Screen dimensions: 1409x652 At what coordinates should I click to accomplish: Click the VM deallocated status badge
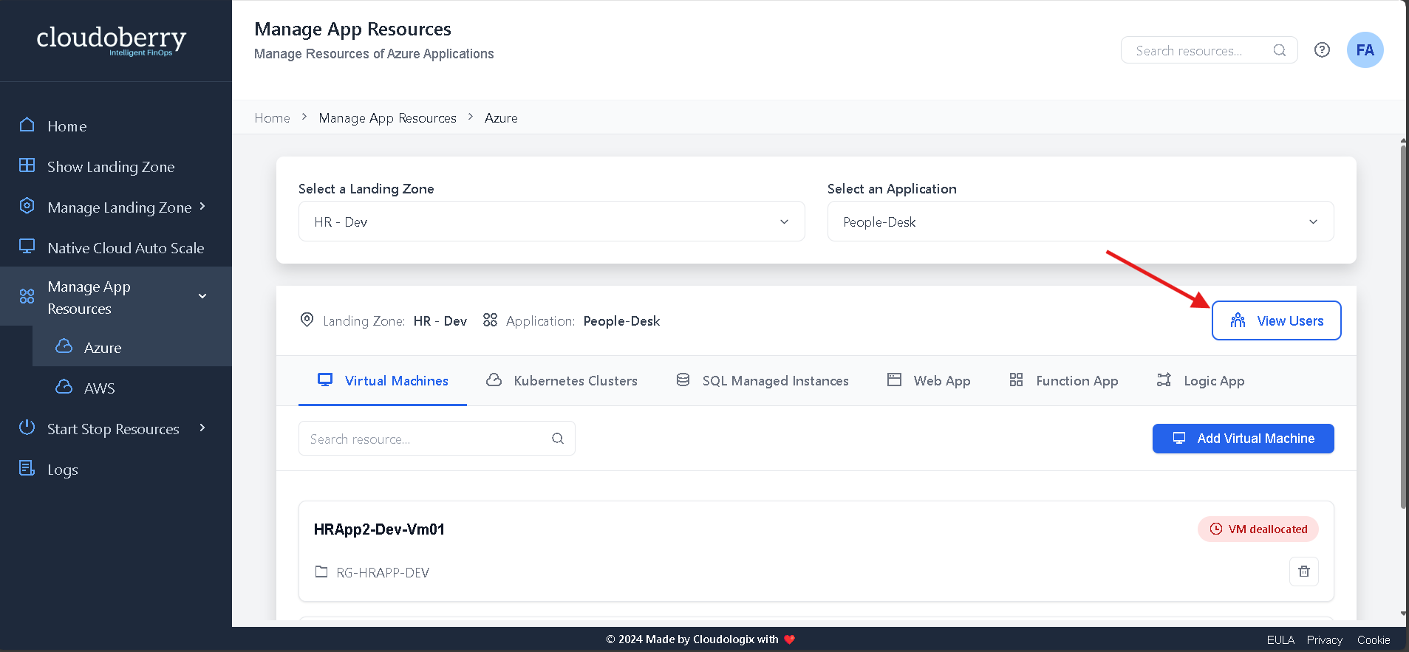click(1258, 529)
